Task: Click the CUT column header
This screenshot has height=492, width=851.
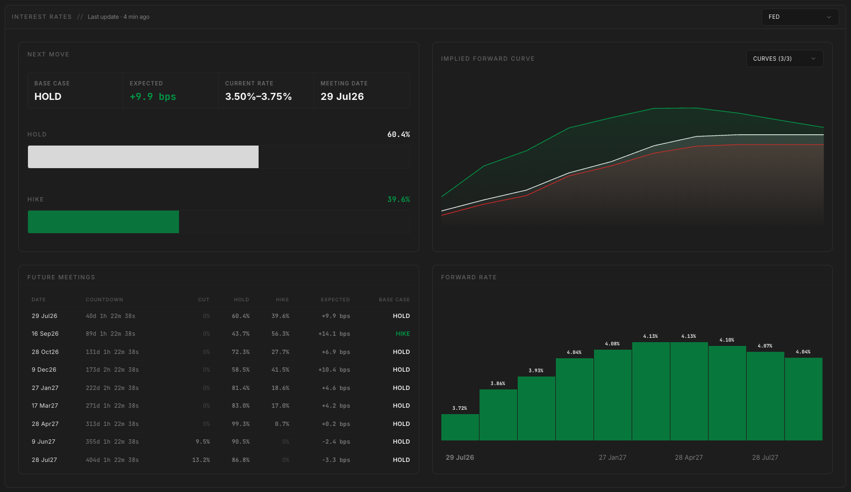Action: coord(204,300)
